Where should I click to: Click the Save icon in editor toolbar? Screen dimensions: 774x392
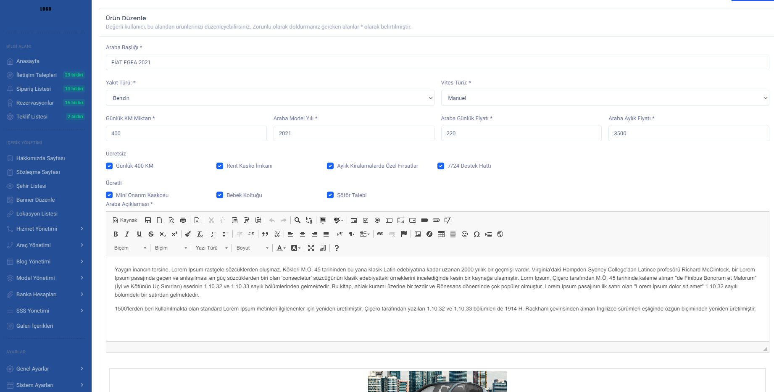click(x=148, y=220)
